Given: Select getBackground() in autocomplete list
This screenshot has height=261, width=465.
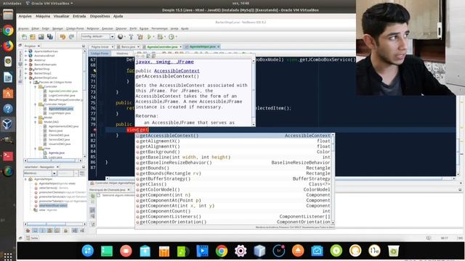Looking at the screenshot, I should point(234,152).
